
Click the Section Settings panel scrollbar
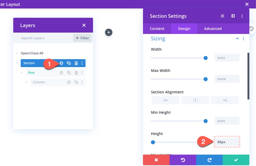(x=248, y=76)
